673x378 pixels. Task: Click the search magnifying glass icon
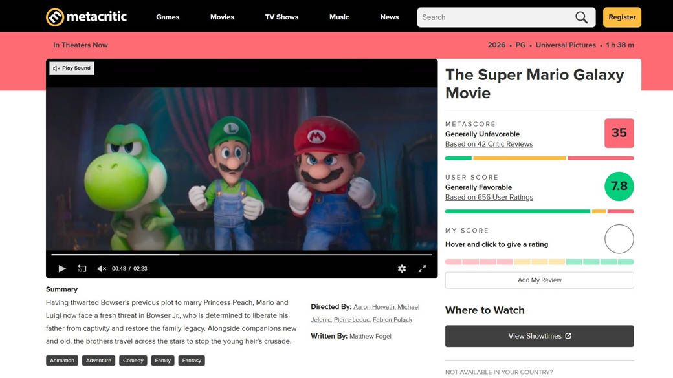(x=581, y=17)
